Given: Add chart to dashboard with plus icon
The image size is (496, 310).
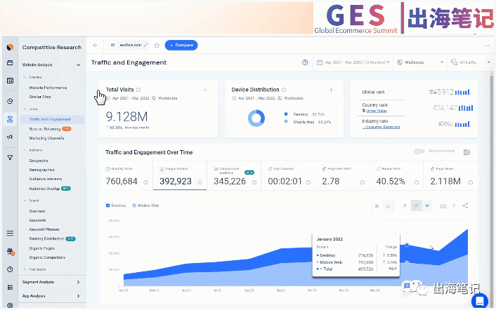Looking at the screenshot, I should point(454,205).
